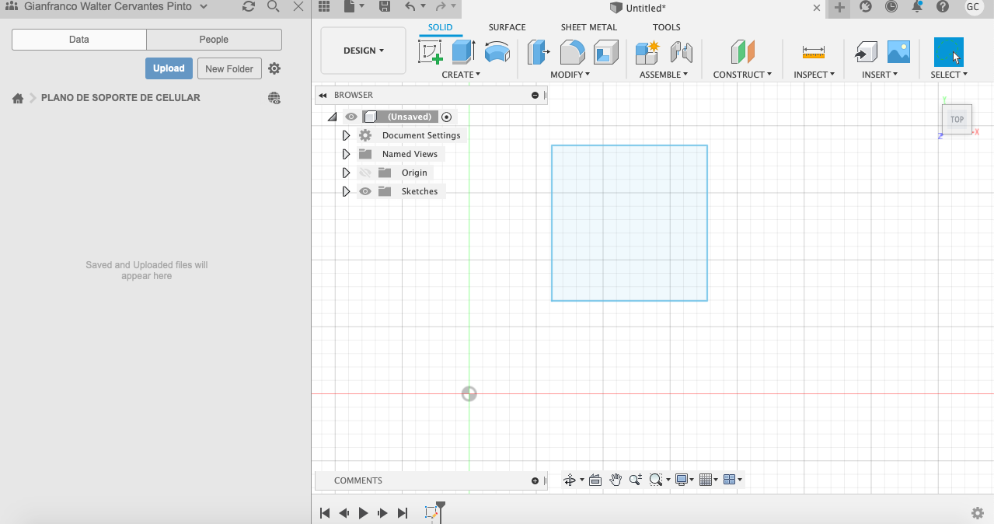Select the Pan hand tool

tap(616, 480)
